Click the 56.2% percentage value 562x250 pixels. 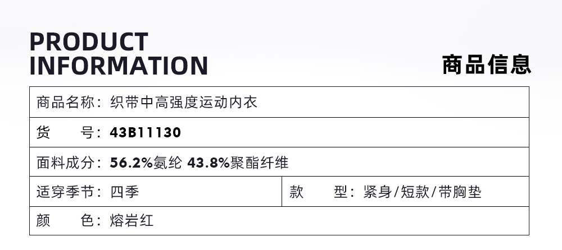(x=132, y=163)
